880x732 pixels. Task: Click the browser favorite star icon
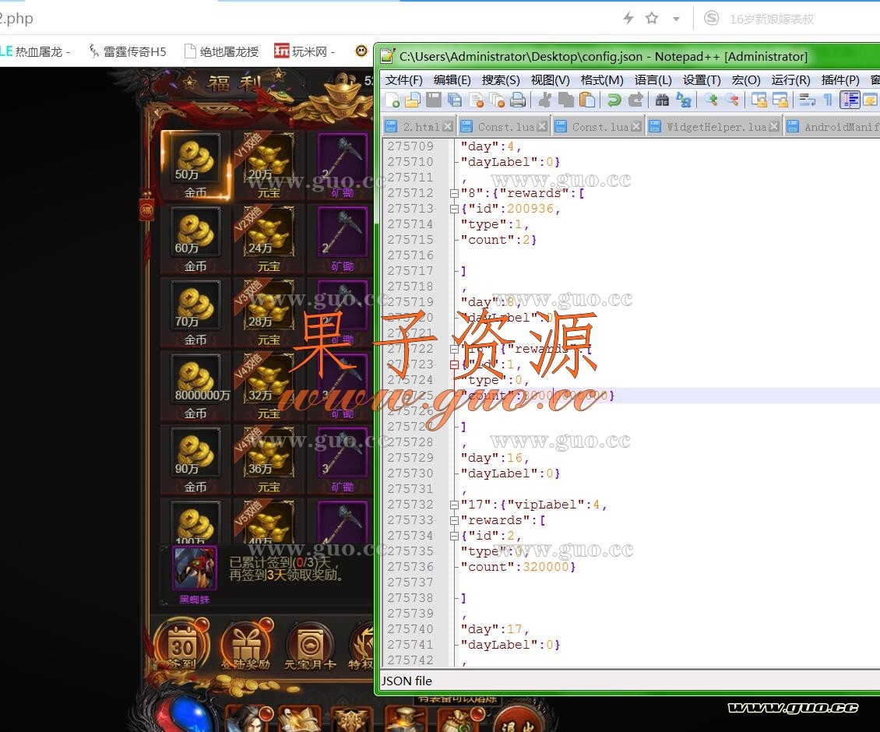[652, 18]
